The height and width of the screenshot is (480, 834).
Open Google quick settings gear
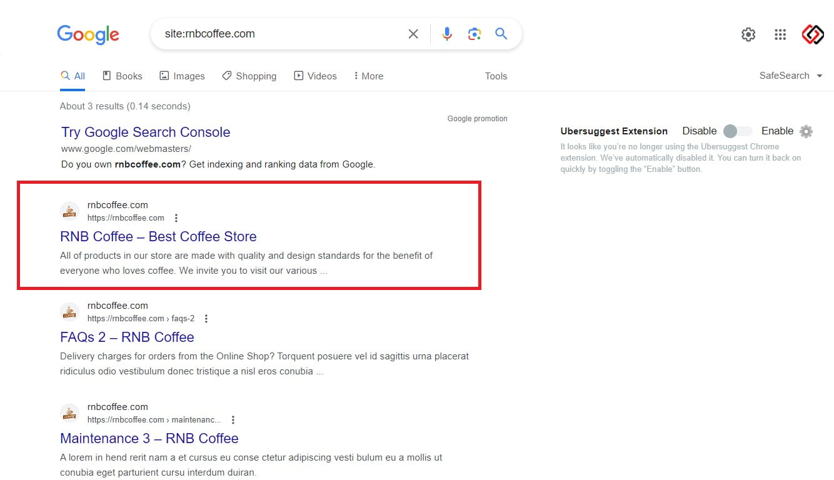748,34
